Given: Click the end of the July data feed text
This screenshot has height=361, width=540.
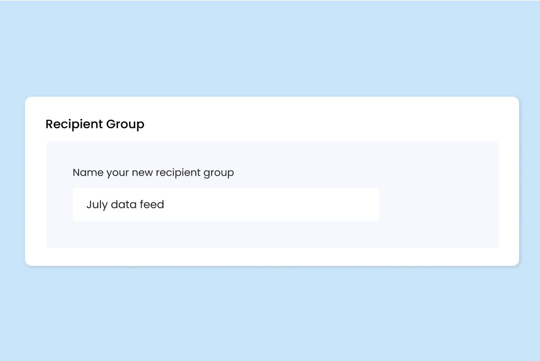Looking at the screenshot, I should click(x=165, y=204).
